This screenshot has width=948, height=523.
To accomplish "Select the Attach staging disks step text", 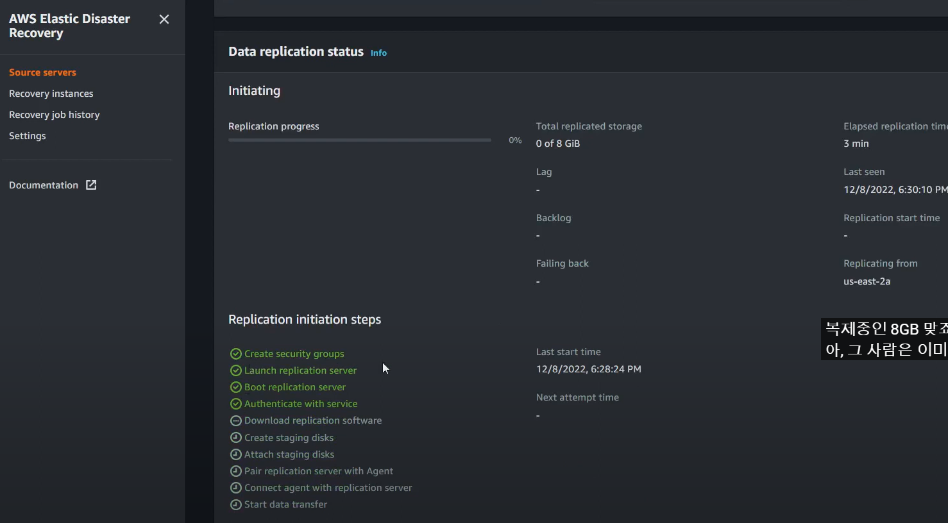I will (x=289, y=454).
